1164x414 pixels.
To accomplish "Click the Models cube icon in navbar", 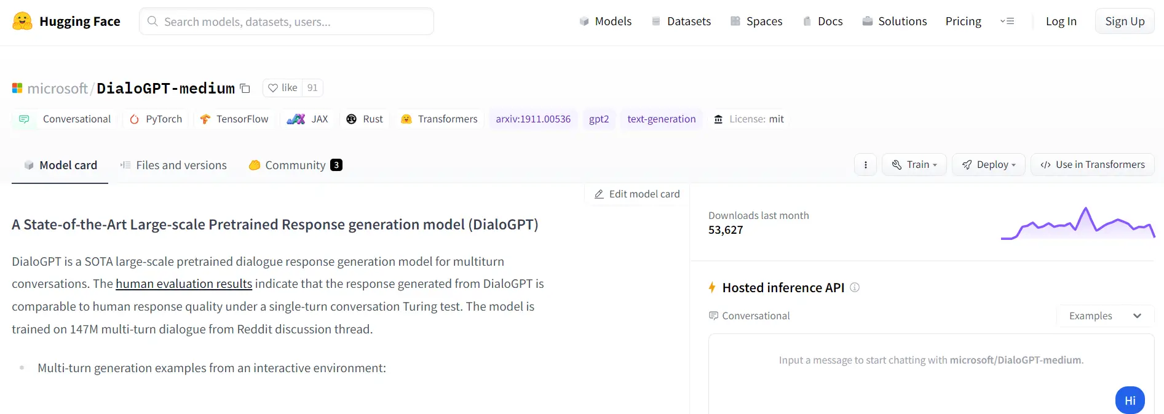I will (584, 22).
